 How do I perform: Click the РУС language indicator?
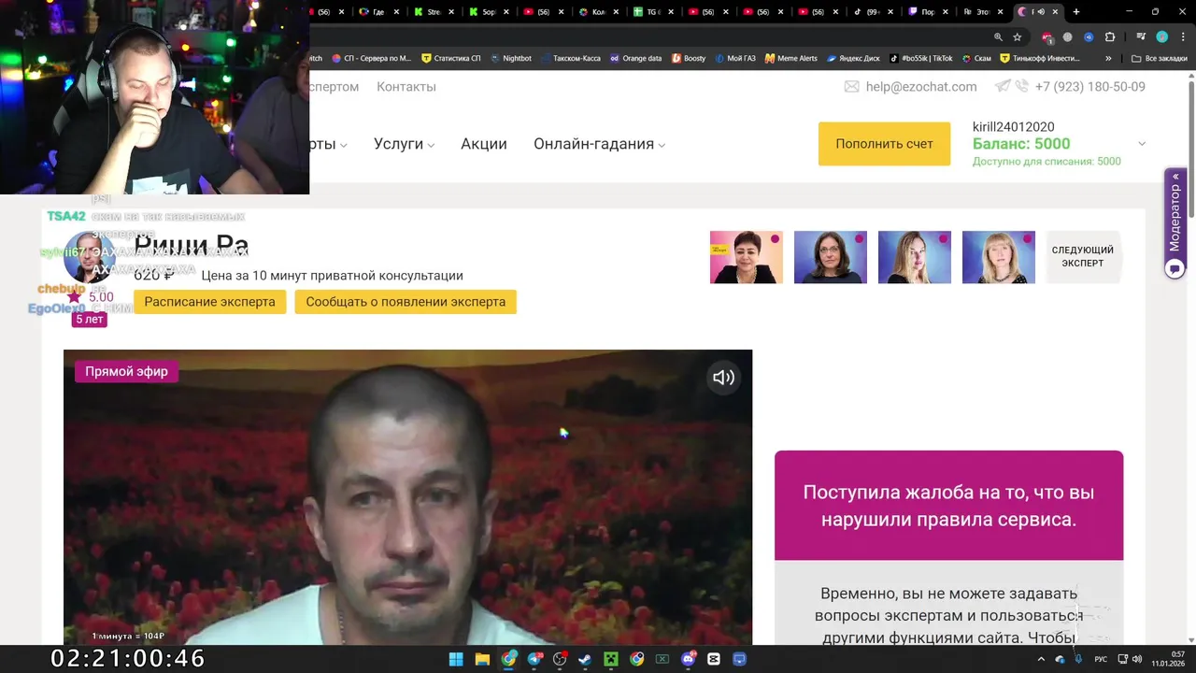click(1101, 659)
